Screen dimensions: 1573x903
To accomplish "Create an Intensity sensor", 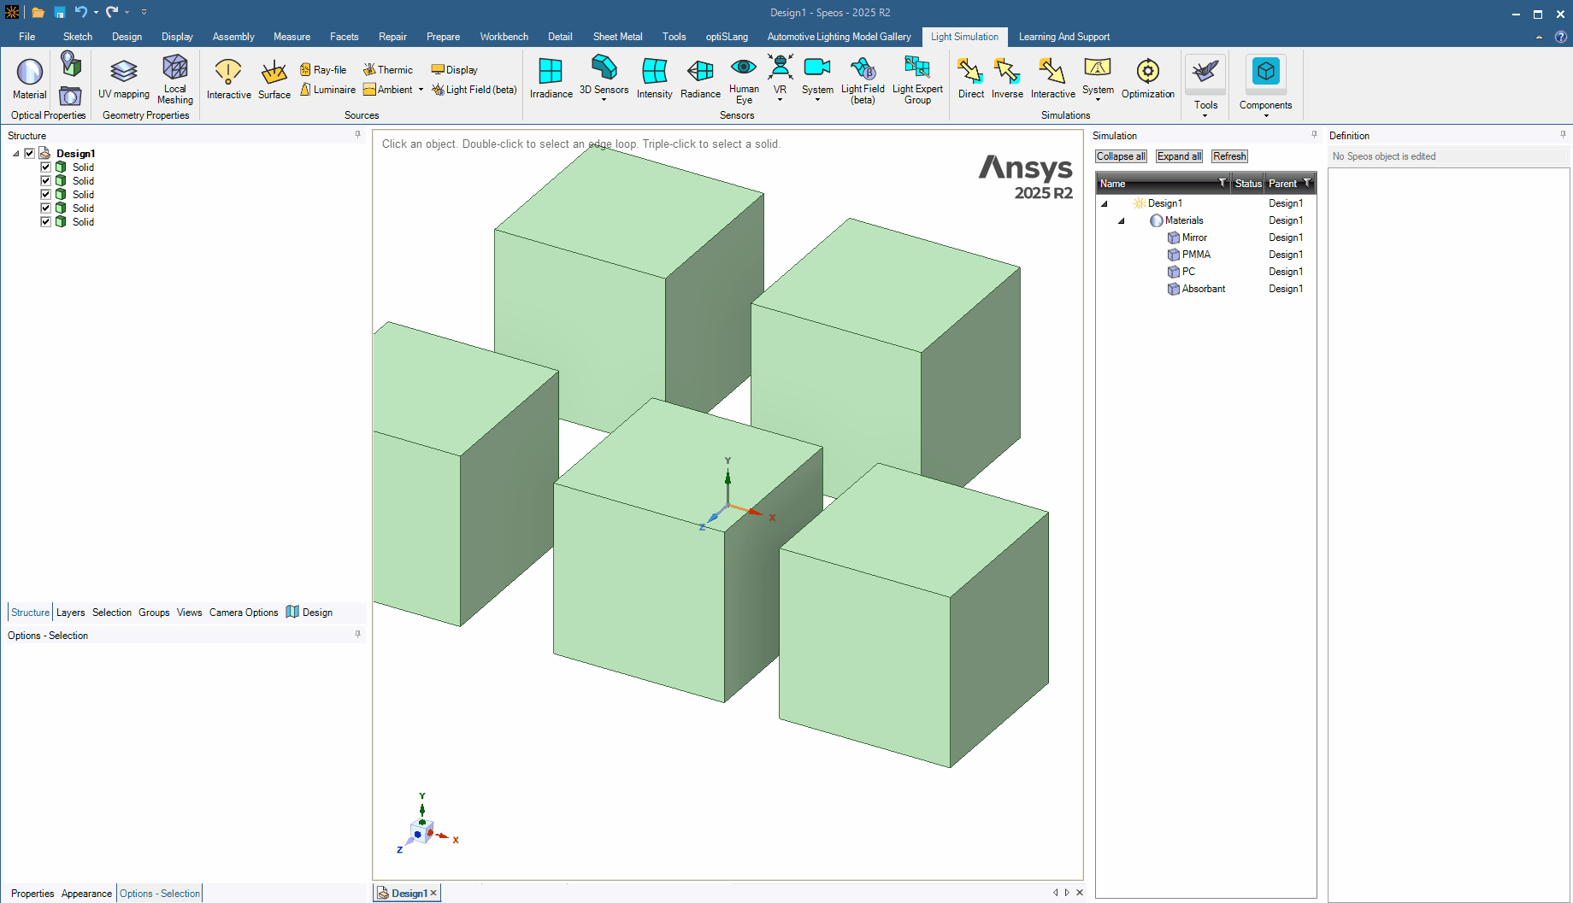I will [654, 79].
